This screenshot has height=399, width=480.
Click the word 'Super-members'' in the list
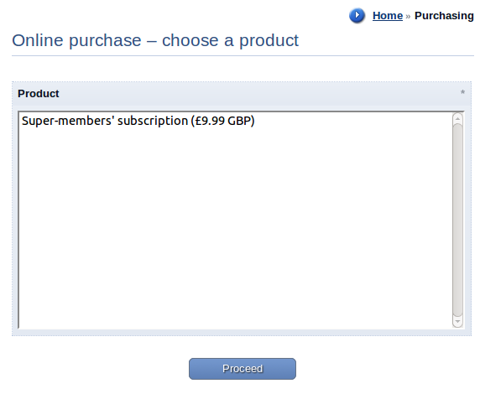[68, 121]
